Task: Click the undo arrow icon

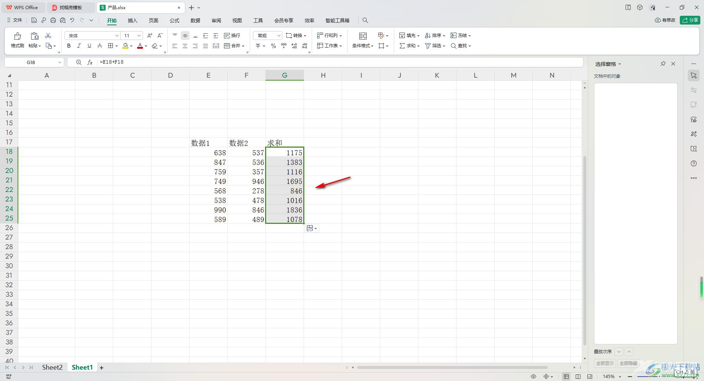Action: 72,21
